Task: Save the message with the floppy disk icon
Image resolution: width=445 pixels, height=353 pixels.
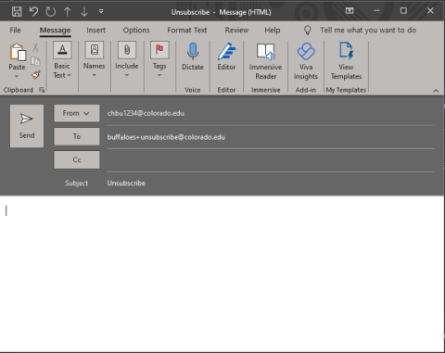Action: pos(17,12)
